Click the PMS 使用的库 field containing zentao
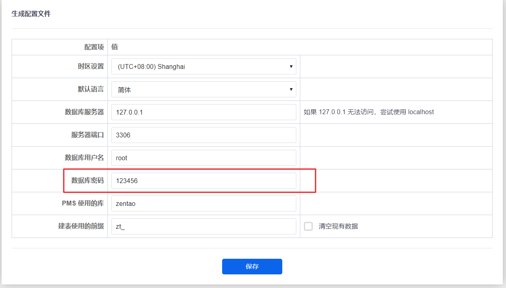The width and height of the screenshot is (506, 288). tap(204, 203)
